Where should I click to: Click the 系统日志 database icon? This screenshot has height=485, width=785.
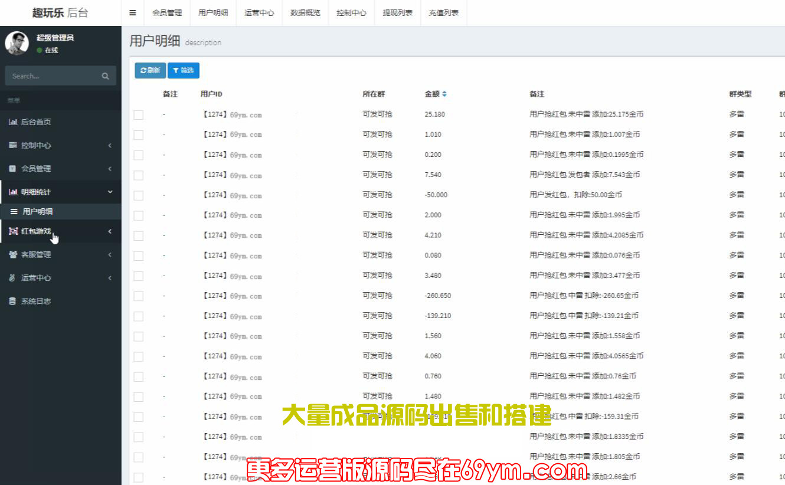(x=13, y=302)
